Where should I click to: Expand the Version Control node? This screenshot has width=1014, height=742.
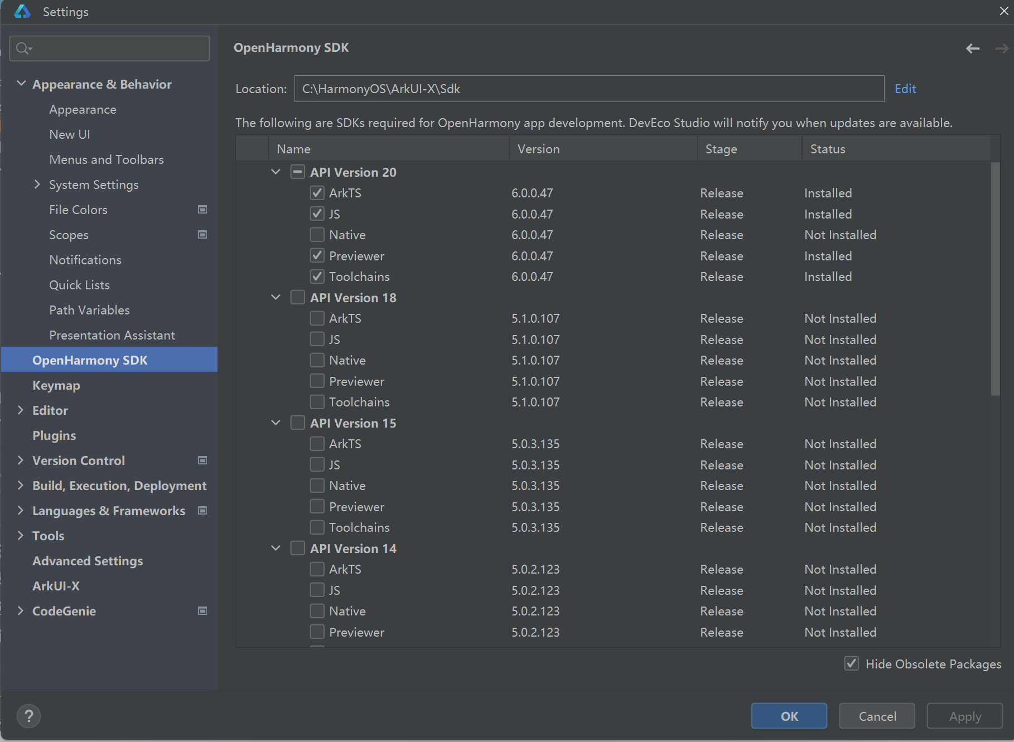[x=21, y=460]
